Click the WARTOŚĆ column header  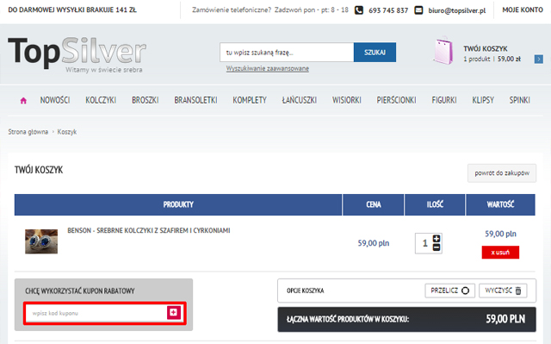click(x=500, y=204)
